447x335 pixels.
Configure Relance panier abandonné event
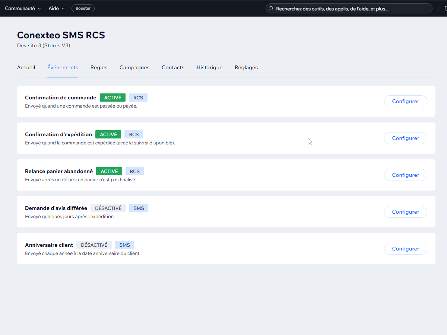pyautogui.click(x=405, y=175)
